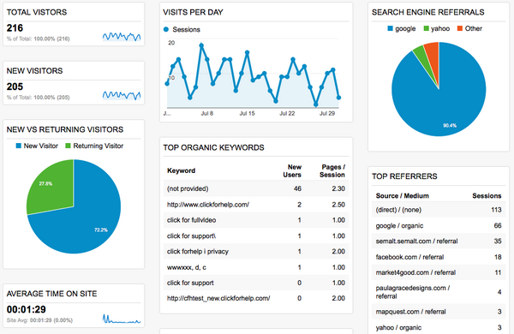Click the New Visitor blue legend swatch
Viewport: 514px width, 334px height.
(19, 146)
